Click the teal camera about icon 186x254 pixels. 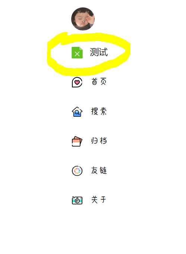(x=77, y=200)
